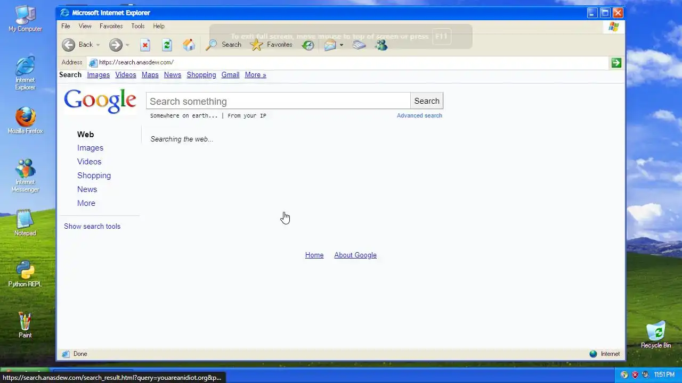Launch the Messenger toolbar icon
The width and height of the screenshot is (682, 383).
[x=381, y=45]
